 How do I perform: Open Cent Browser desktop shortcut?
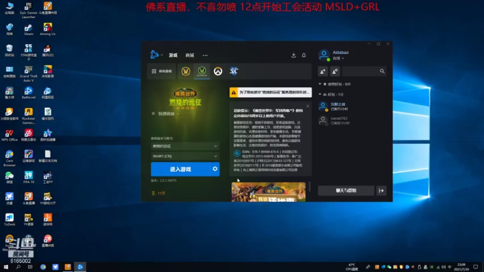point(9,158)
